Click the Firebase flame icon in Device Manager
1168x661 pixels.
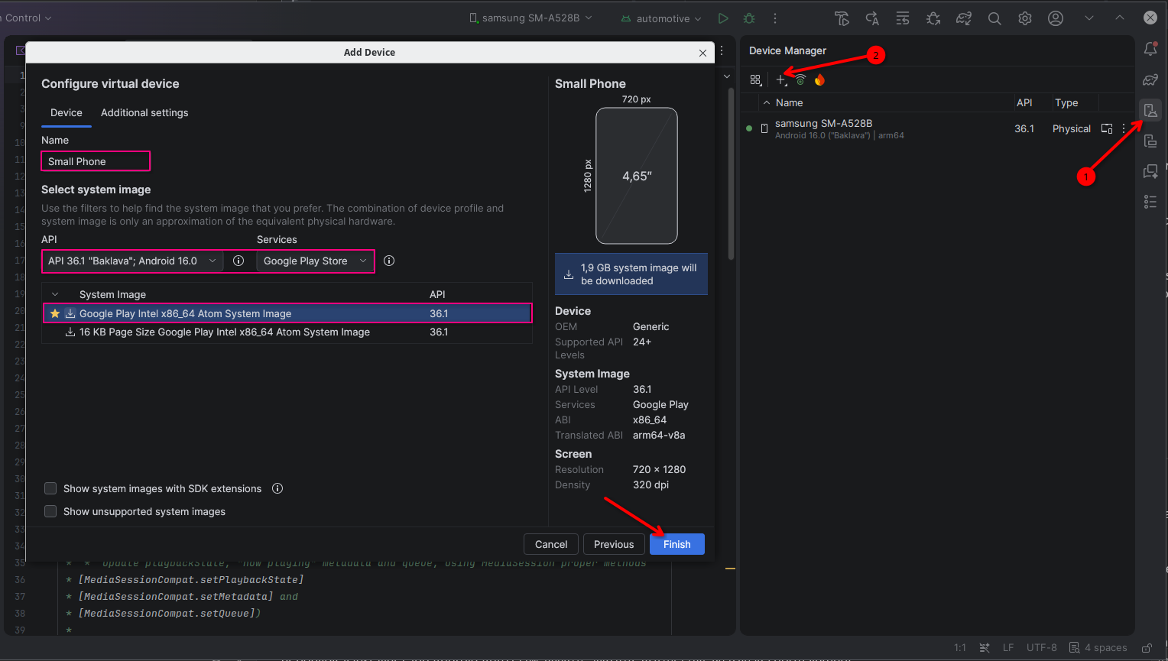819,79
